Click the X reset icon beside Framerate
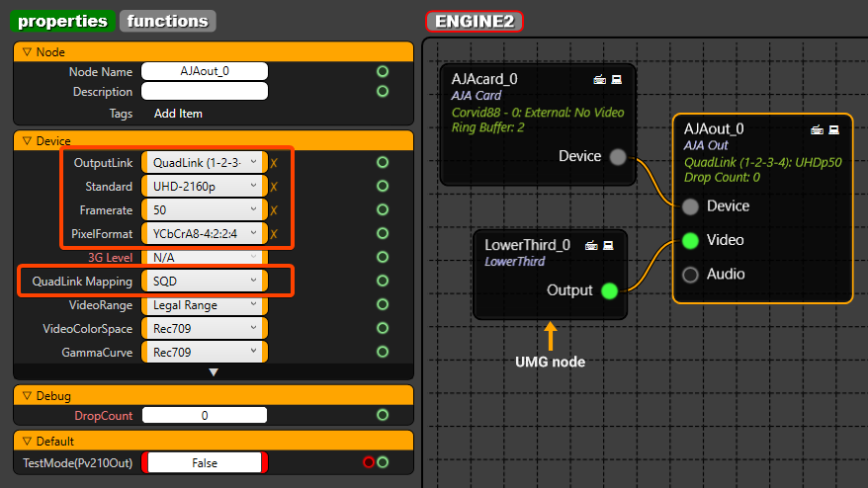The width and height of the screenshot is (868, 488). click(x=275, y=209)
